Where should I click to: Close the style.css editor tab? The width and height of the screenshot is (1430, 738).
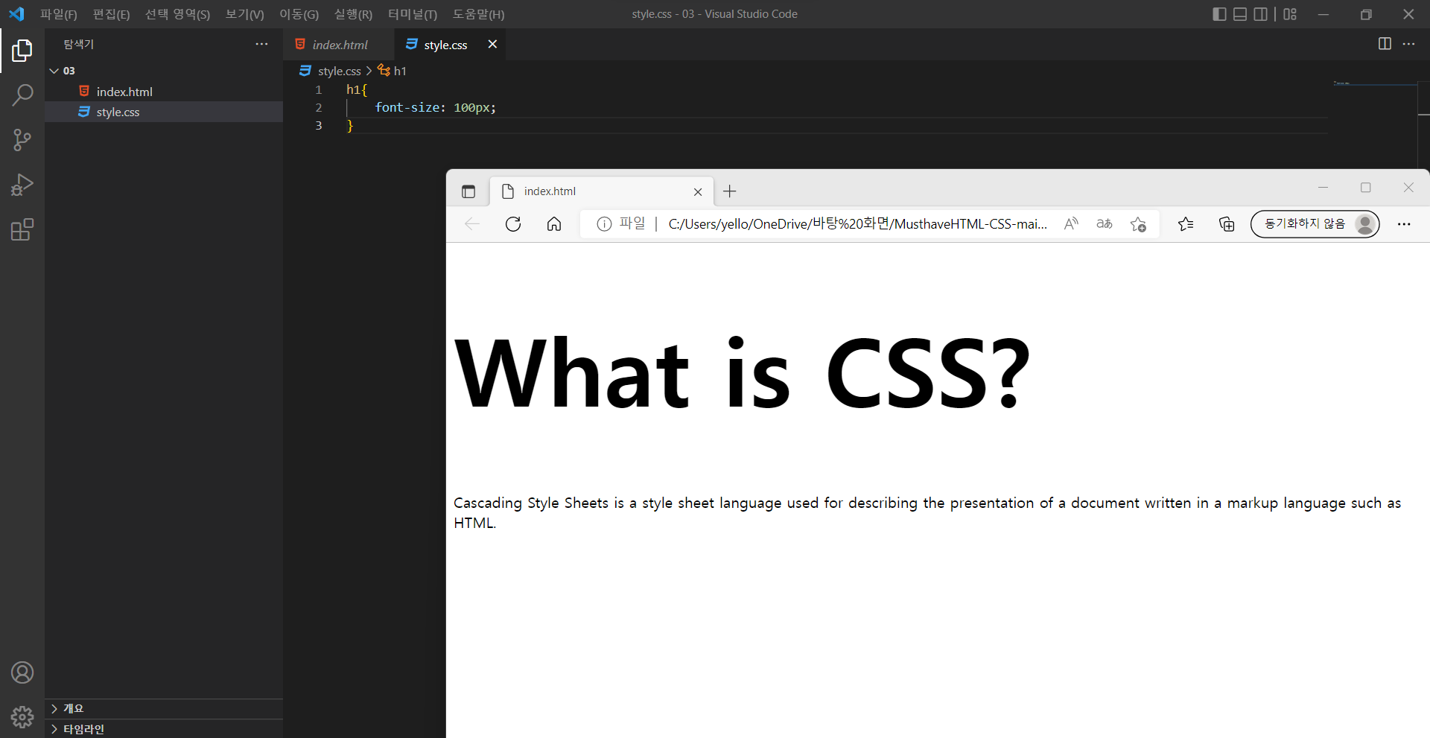point(492,44)
